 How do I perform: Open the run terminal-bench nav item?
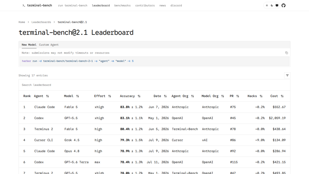[x=72, y=5]
